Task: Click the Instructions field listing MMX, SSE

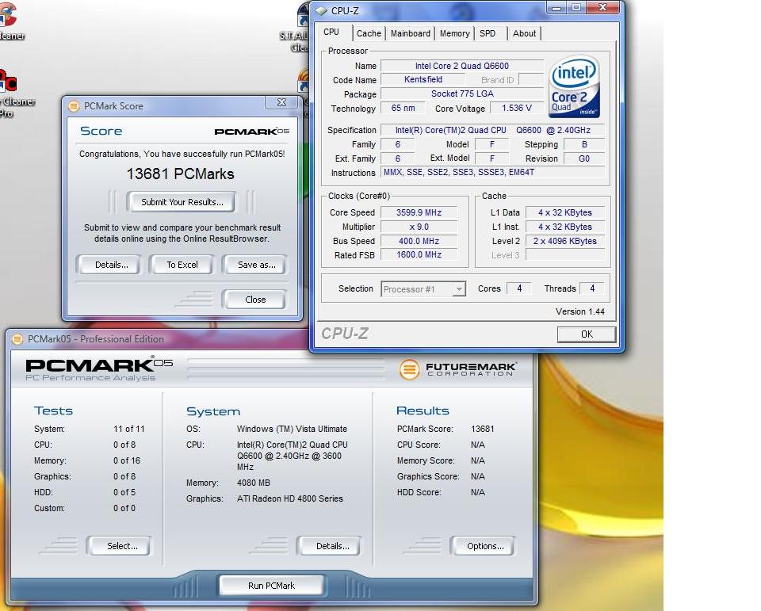Action: (493, 172)
